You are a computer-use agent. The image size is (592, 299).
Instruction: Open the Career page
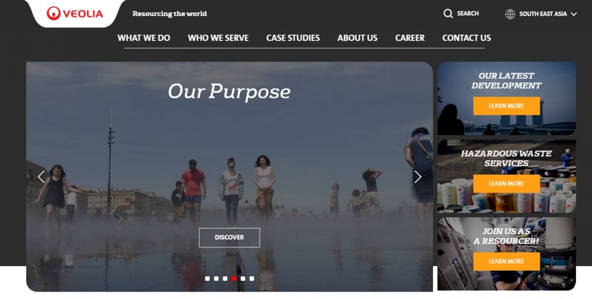(x=410, y=38)
